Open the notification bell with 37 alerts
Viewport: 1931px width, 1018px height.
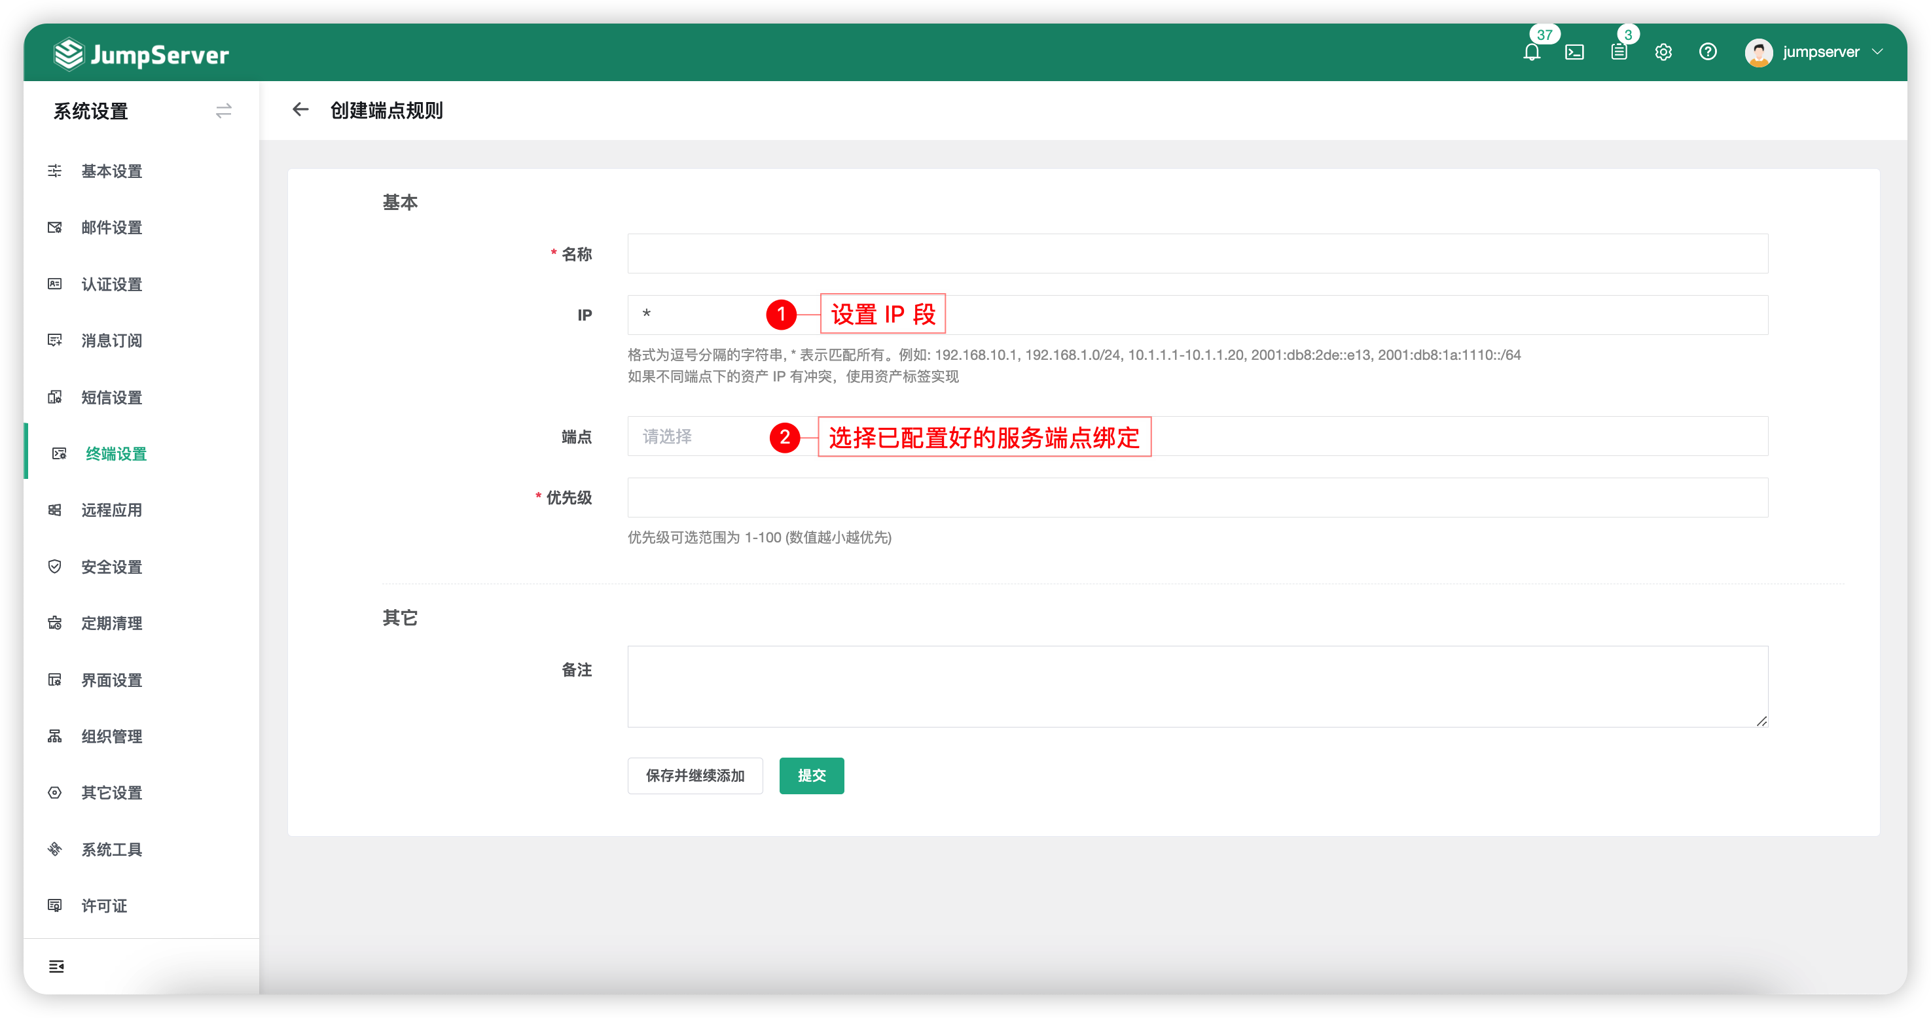1532,52
